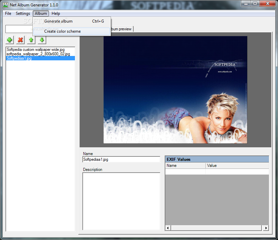Click the EXIF scrollbar left arrow
Viewport: 278px width, 240px height.
[168, 228]
